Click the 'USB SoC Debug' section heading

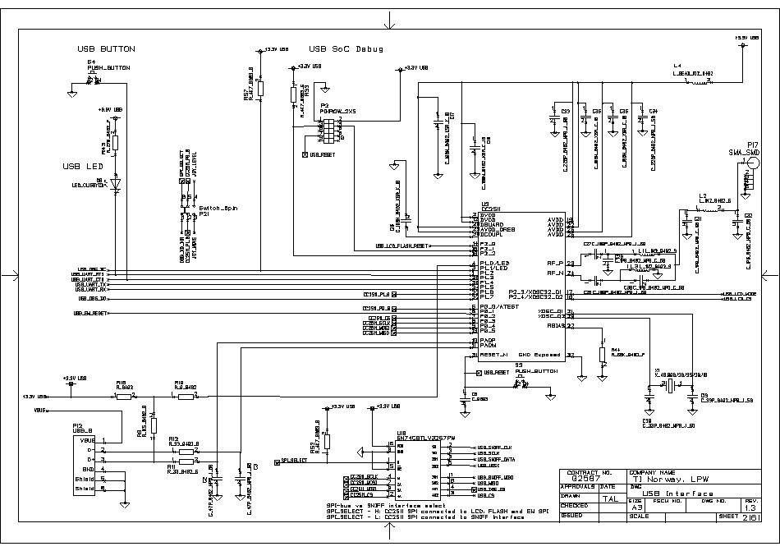coord(346,48)
